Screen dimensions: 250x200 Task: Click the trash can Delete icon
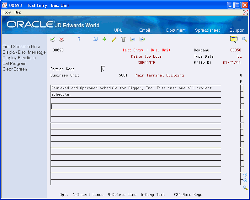[x=123, y=39]
